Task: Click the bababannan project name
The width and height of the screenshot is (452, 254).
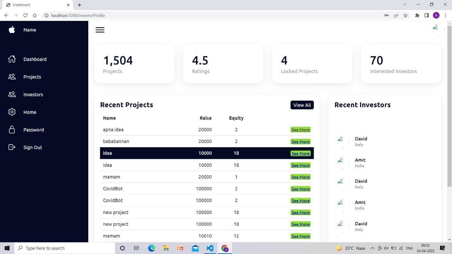Action: click(x=116, y=141)
